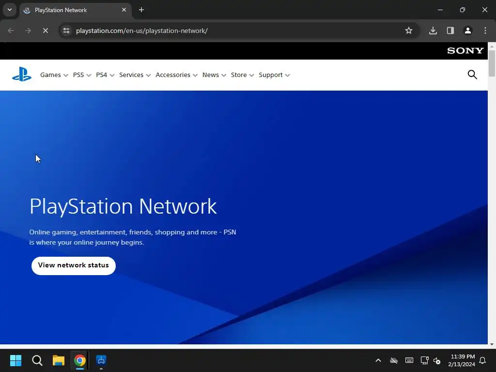Image resolution: width=496 pixels, height=372 pixels.
Task: Expand the News menu
Action: 214,75
